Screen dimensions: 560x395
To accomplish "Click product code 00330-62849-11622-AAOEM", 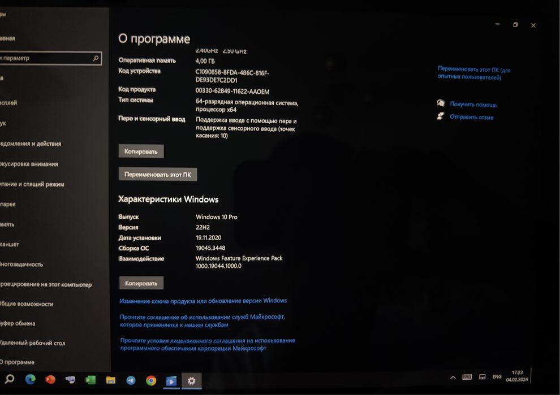I will point(232,92).
